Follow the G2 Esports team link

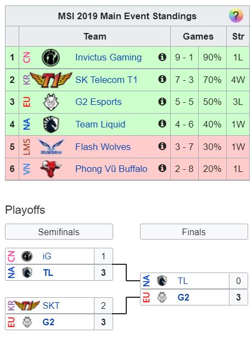[98, 102]
